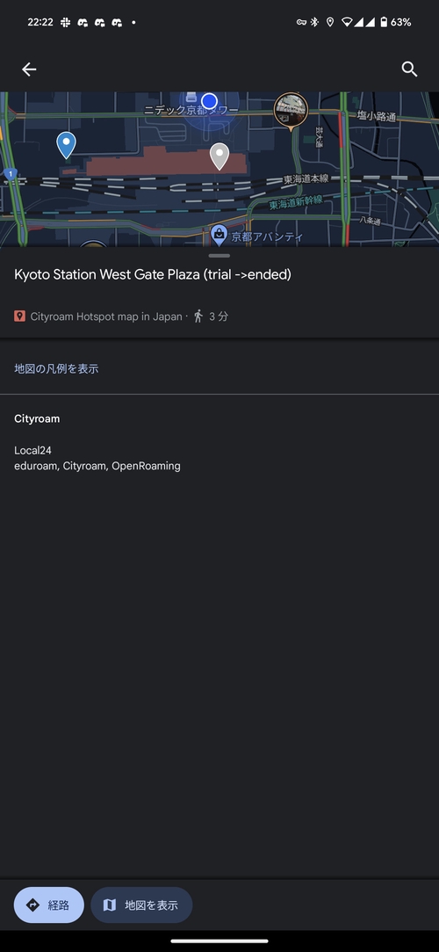The width and height of the screenshot is (439, 952).
Task: Tap the 東海道本線 railway label on map
Action: (306, 179)
